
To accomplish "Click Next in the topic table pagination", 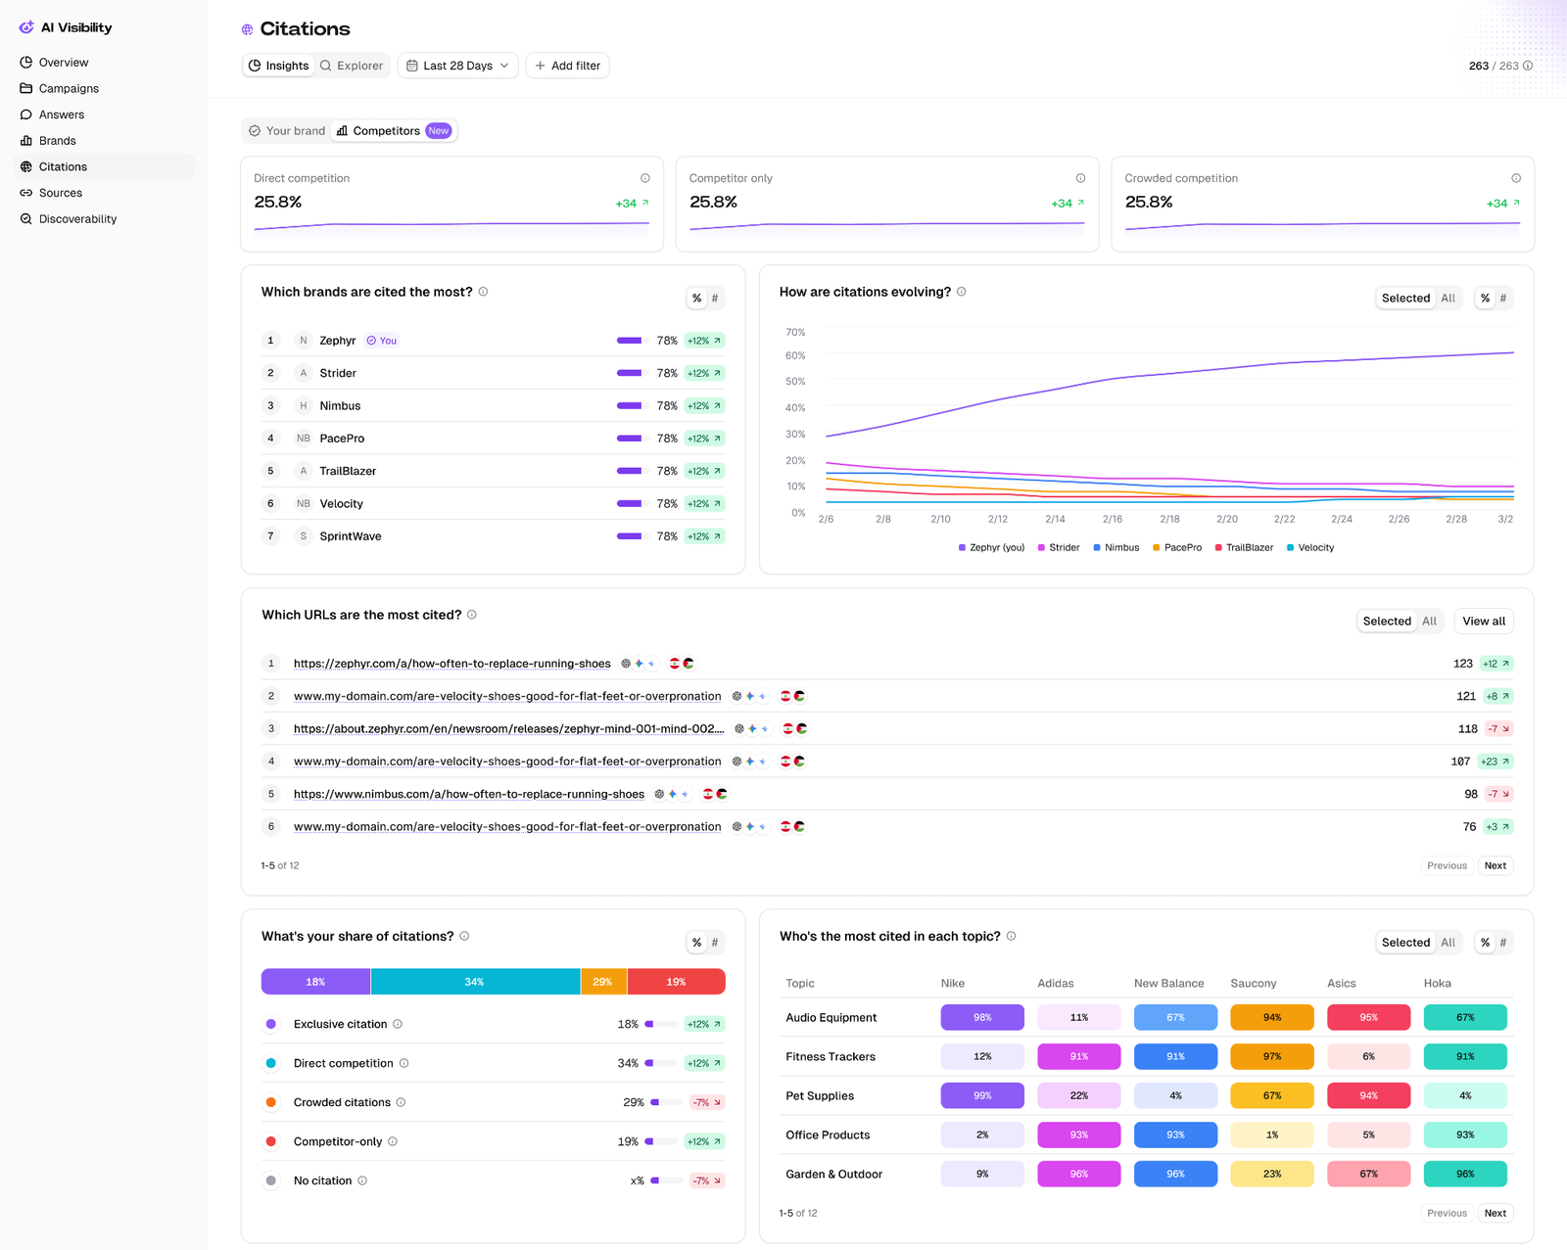I will click(x=1496, y=1213).
